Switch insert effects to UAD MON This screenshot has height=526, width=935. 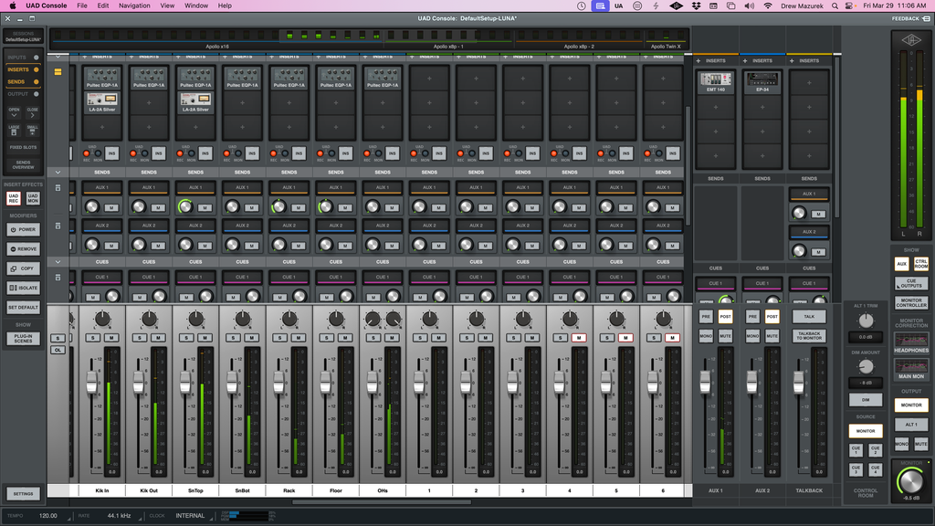(33, 198)
